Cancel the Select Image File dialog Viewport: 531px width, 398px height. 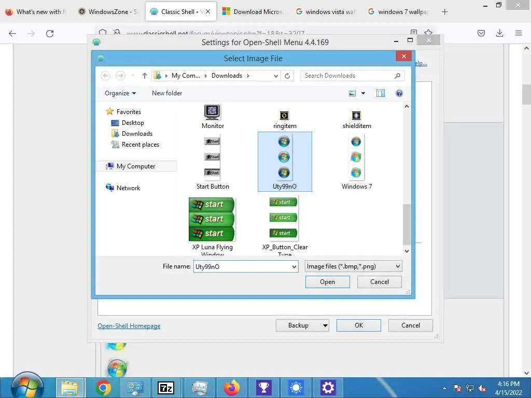(379, 281)
